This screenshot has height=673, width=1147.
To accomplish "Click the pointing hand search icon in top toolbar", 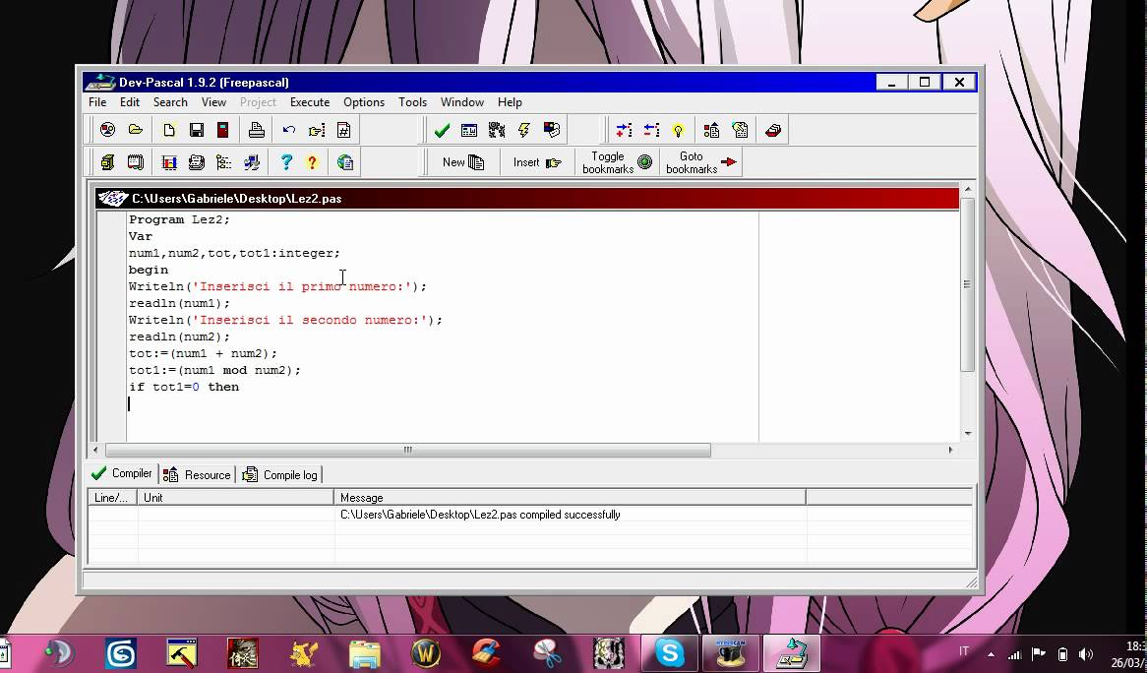I will (317, 130).
